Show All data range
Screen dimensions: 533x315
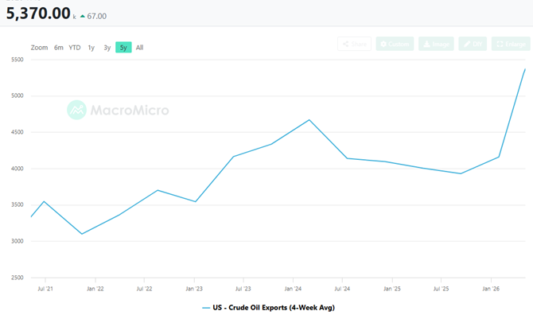pos(139,48)
